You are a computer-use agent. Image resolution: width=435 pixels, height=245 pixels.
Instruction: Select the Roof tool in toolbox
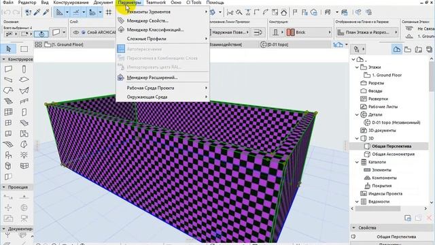click(x=8, y=91)
